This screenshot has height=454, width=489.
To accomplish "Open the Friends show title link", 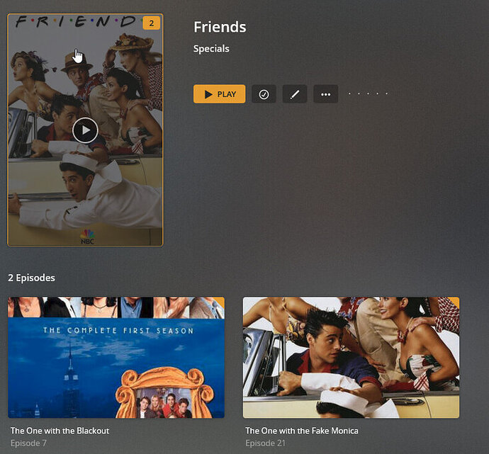I will (x=220, y=27).
